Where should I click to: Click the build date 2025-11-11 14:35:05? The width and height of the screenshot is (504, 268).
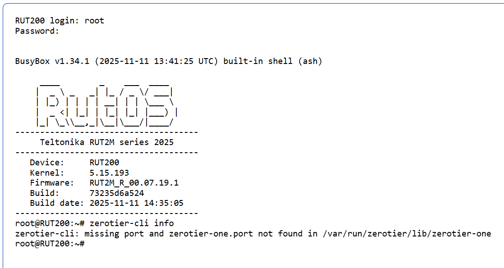(x=136, y=203)
